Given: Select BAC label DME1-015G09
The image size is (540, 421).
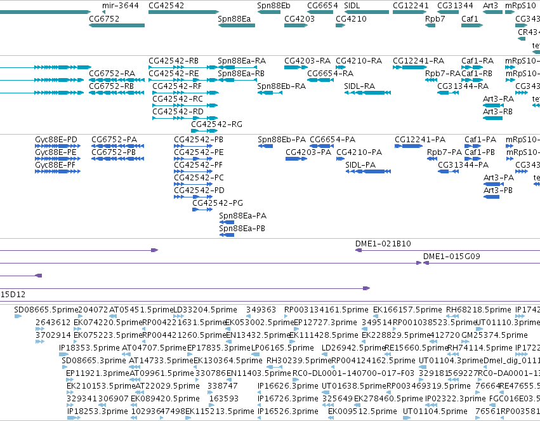Looking at the screenshot, I should (452, 257).
